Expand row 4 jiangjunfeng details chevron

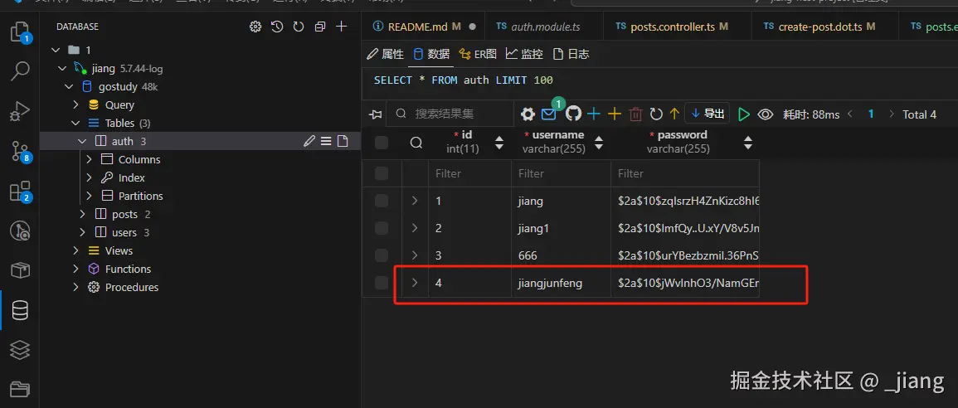415,283
